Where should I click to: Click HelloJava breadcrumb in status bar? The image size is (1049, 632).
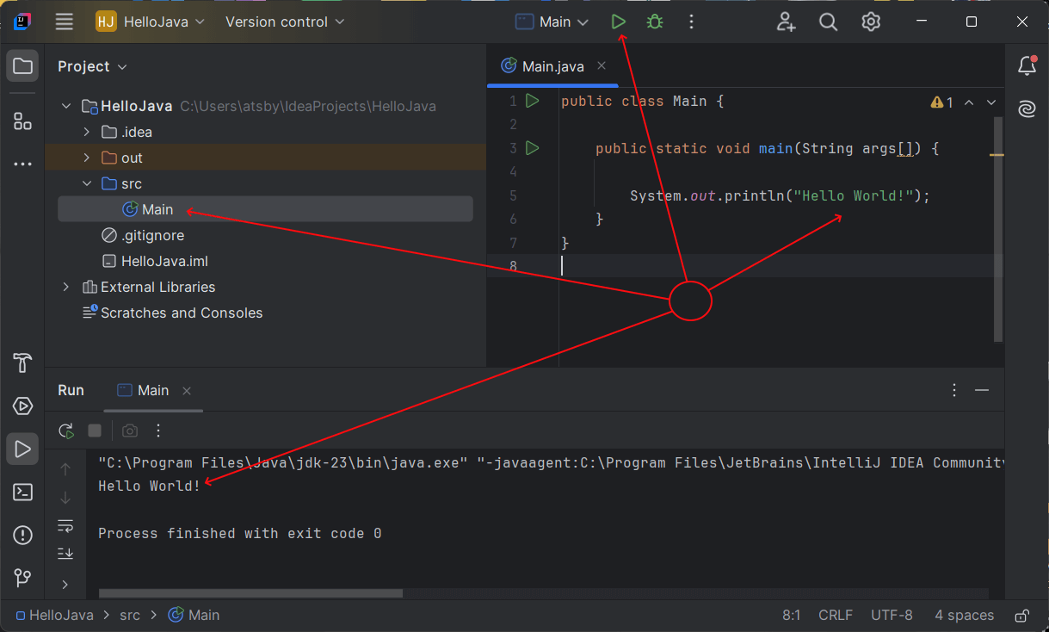pyautogui.click(x=54, y=615)
